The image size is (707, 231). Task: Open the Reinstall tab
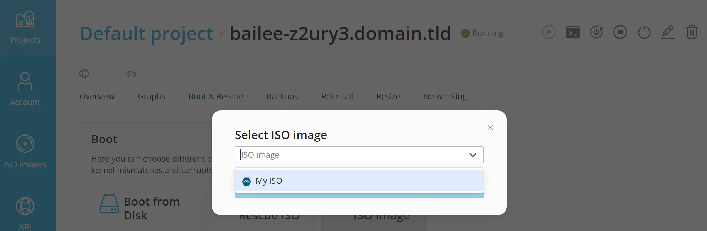click(337, 96)
